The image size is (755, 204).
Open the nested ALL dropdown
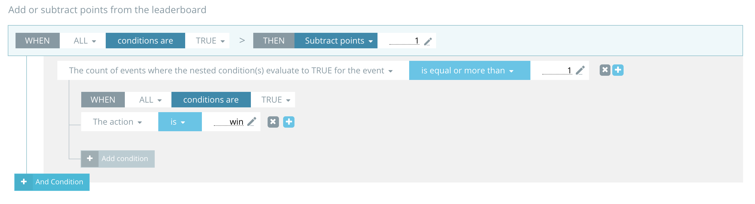click(150, 100)
